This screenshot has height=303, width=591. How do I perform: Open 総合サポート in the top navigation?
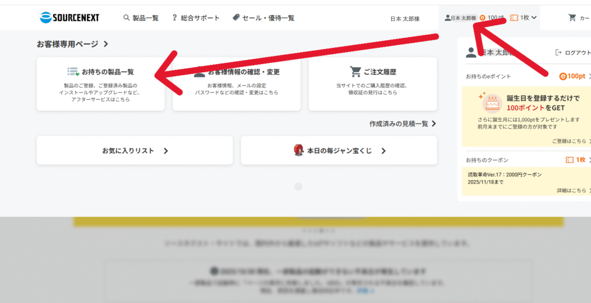[x=196, y=18]
